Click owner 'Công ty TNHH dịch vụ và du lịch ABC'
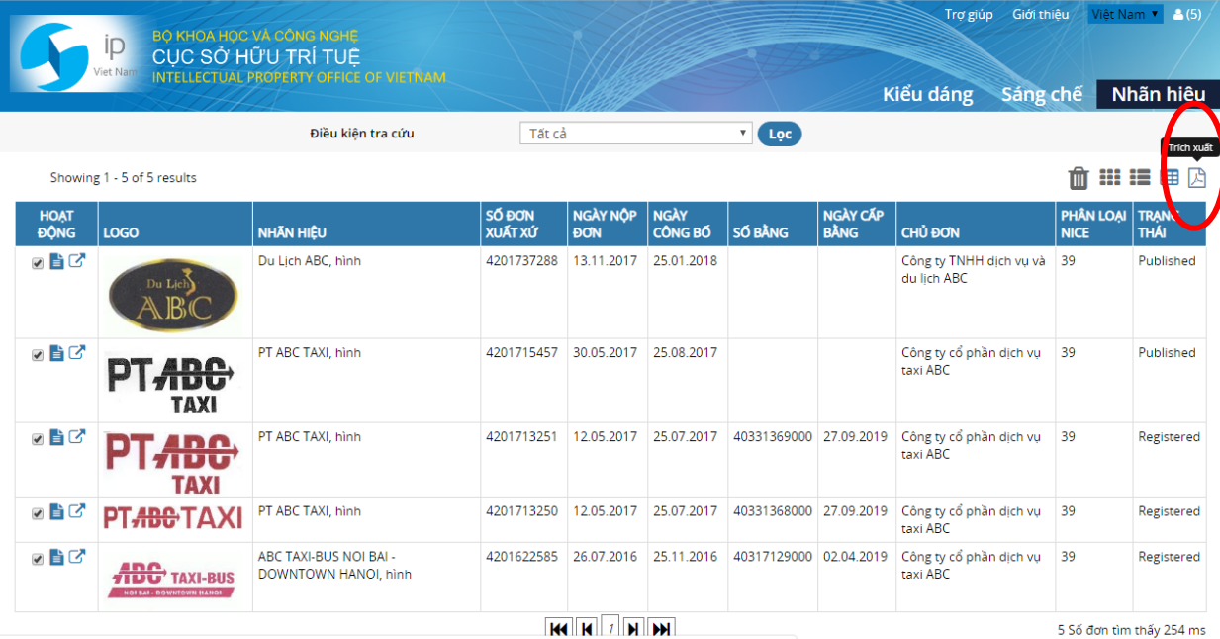 tap(973, 270)
